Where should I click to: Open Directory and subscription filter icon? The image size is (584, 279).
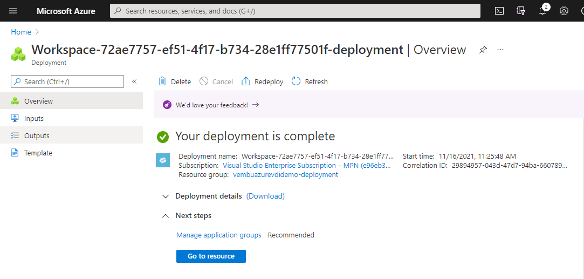click(521, 11)
